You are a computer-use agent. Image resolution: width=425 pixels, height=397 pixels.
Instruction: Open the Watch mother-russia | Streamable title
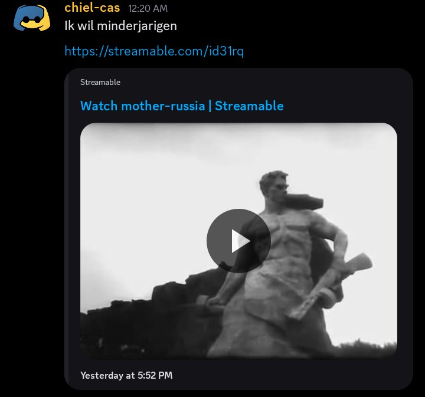[x=182, y=106]
